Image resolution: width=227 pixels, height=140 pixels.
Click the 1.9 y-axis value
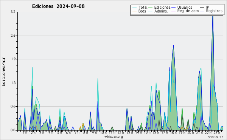[x=13, y=59]
